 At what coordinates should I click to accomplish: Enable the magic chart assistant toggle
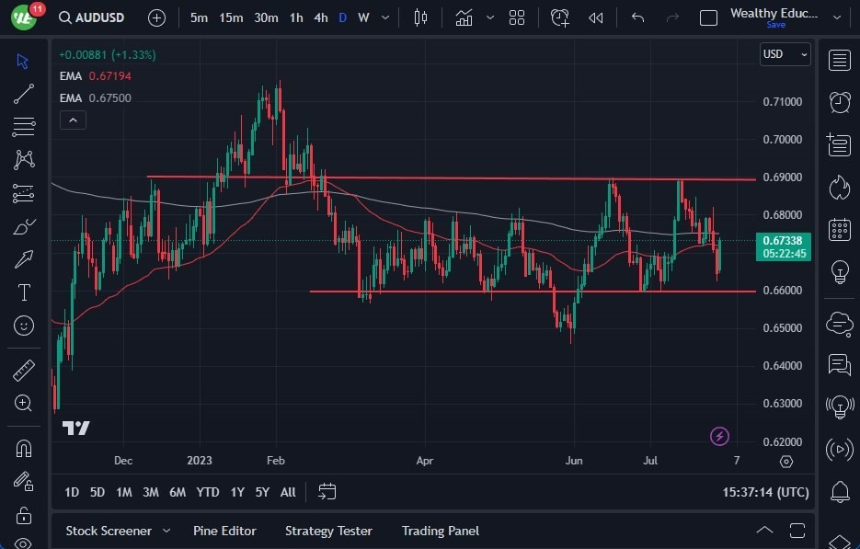tap(719, 436)
